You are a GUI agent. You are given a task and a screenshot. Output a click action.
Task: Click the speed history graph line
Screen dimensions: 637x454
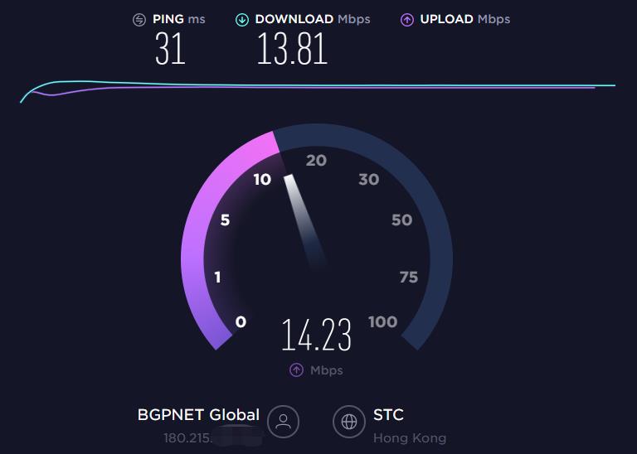318,86
